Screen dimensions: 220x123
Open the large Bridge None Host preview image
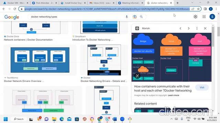click(x=172, y=57)
